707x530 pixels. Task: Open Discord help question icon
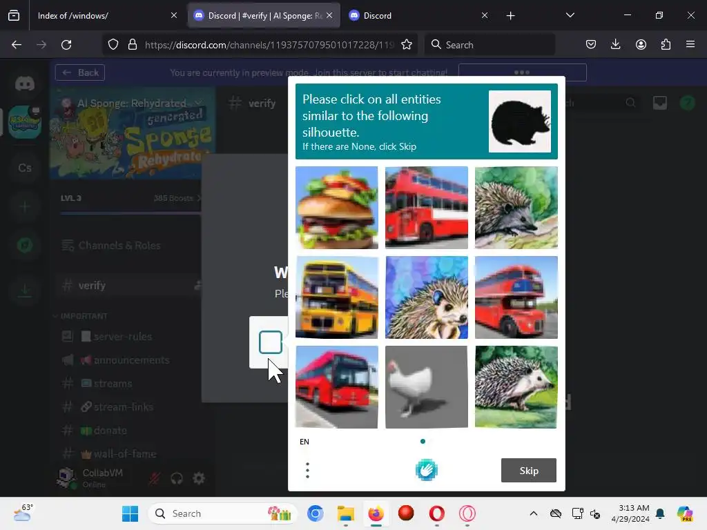[687, 104]
